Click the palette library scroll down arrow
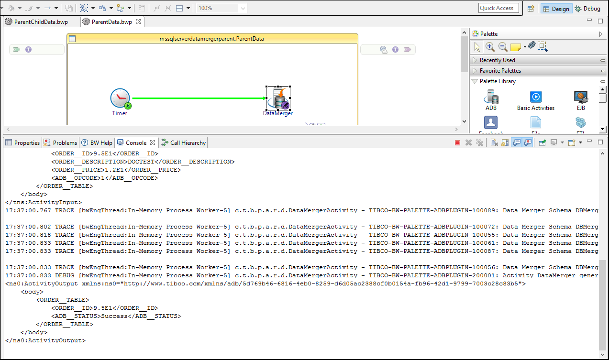Screen dimensions: 609x360 [x=603, y=129]
